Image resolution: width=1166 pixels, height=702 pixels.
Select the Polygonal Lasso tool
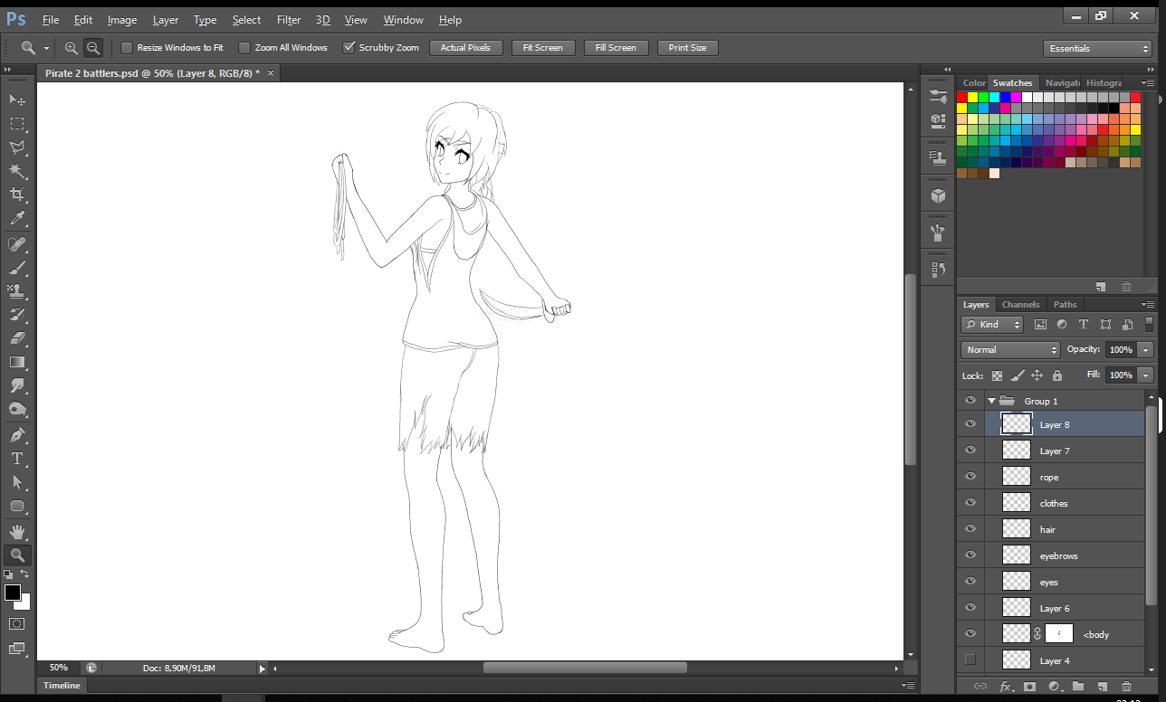[17, 147]
